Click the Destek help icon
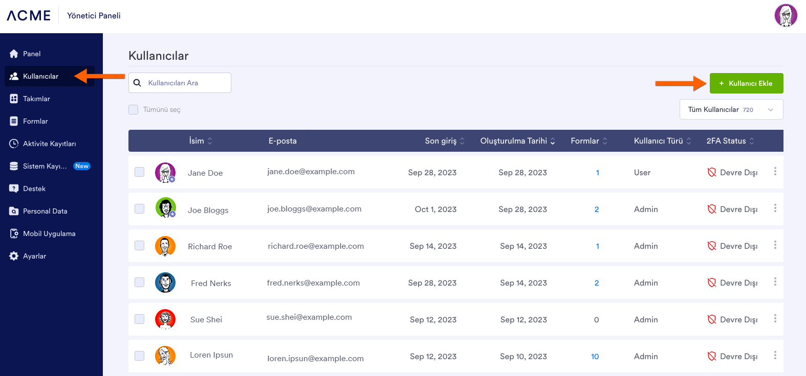Image resolution: width=806 pixels, height=376 pixels. click(14, 189)
